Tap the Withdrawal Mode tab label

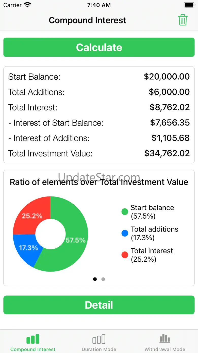(165, 349)
